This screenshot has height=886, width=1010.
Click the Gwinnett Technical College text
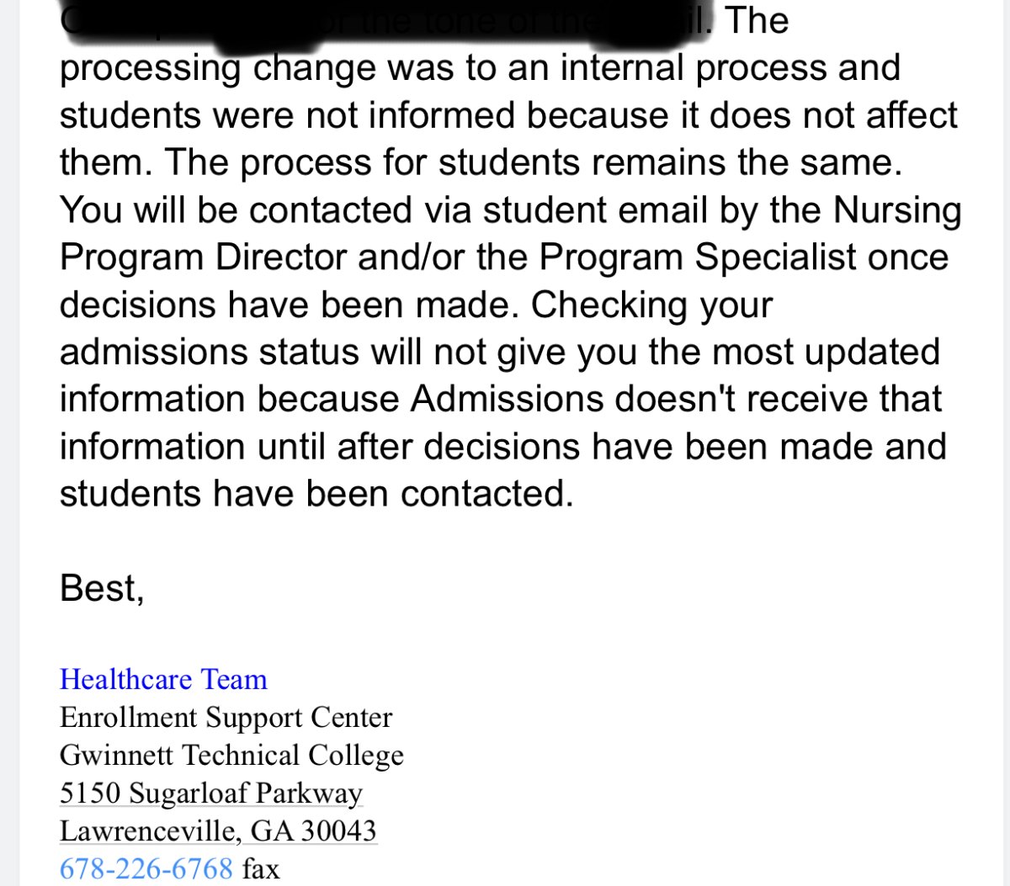(x=231, y=755)
